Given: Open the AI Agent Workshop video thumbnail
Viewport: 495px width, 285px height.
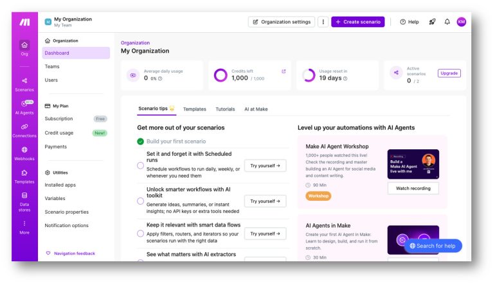Looking at the screenshot, I should (x=413, y=164).
